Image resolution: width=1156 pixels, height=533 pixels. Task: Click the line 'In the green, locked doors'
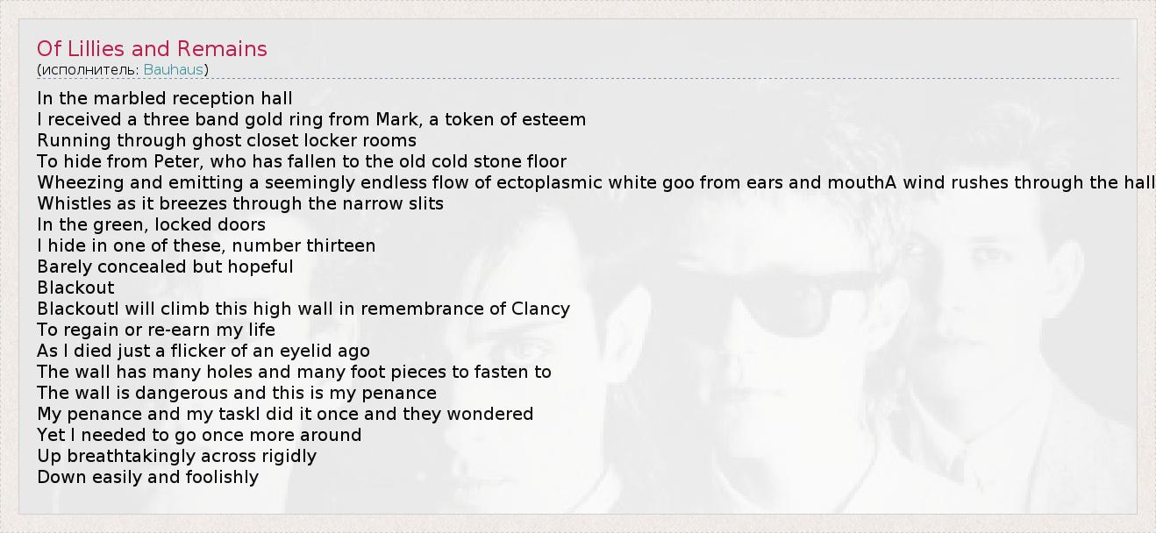coord(151,224)
